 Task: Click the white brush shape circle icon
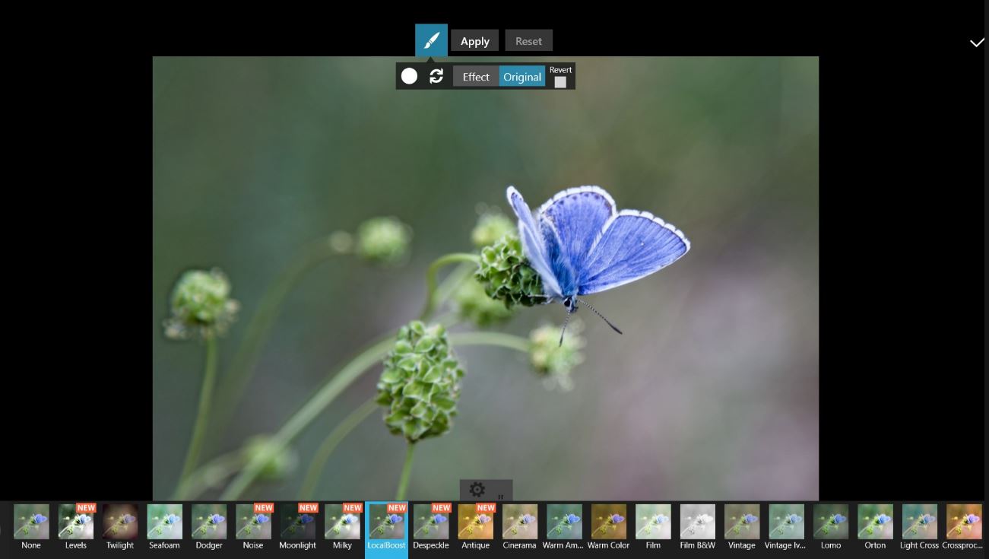click(410, 76)
